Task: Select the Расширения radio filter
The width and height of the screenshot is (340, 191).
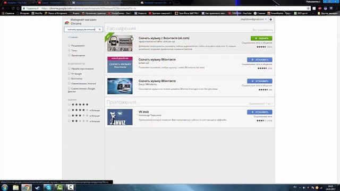Action: [x=69, y=46]
